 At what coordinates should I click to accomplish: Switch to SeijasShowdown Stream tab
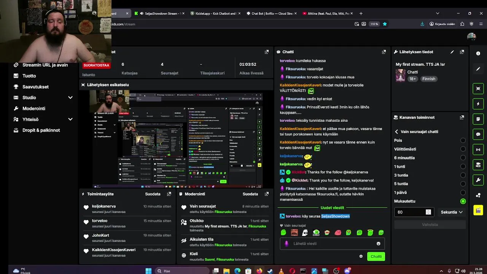pos(159,13)
